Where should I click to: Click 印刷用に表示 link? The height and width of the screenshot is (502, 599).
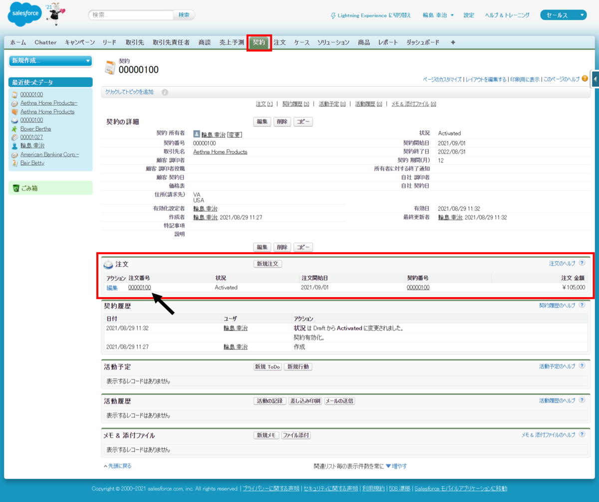(525, 79)
